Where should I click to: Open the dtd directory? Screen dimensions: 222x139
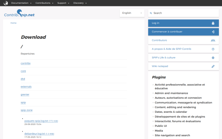click(x=23, y=79)
